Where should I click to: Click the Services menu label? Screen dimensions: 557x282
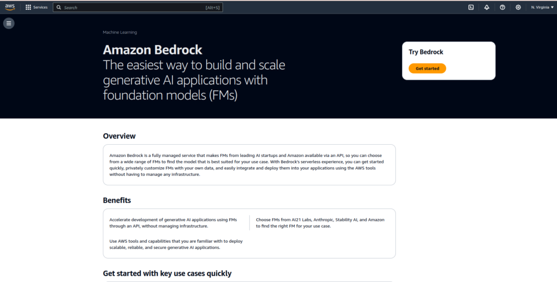pyautogui.click(x=40, y=7)
